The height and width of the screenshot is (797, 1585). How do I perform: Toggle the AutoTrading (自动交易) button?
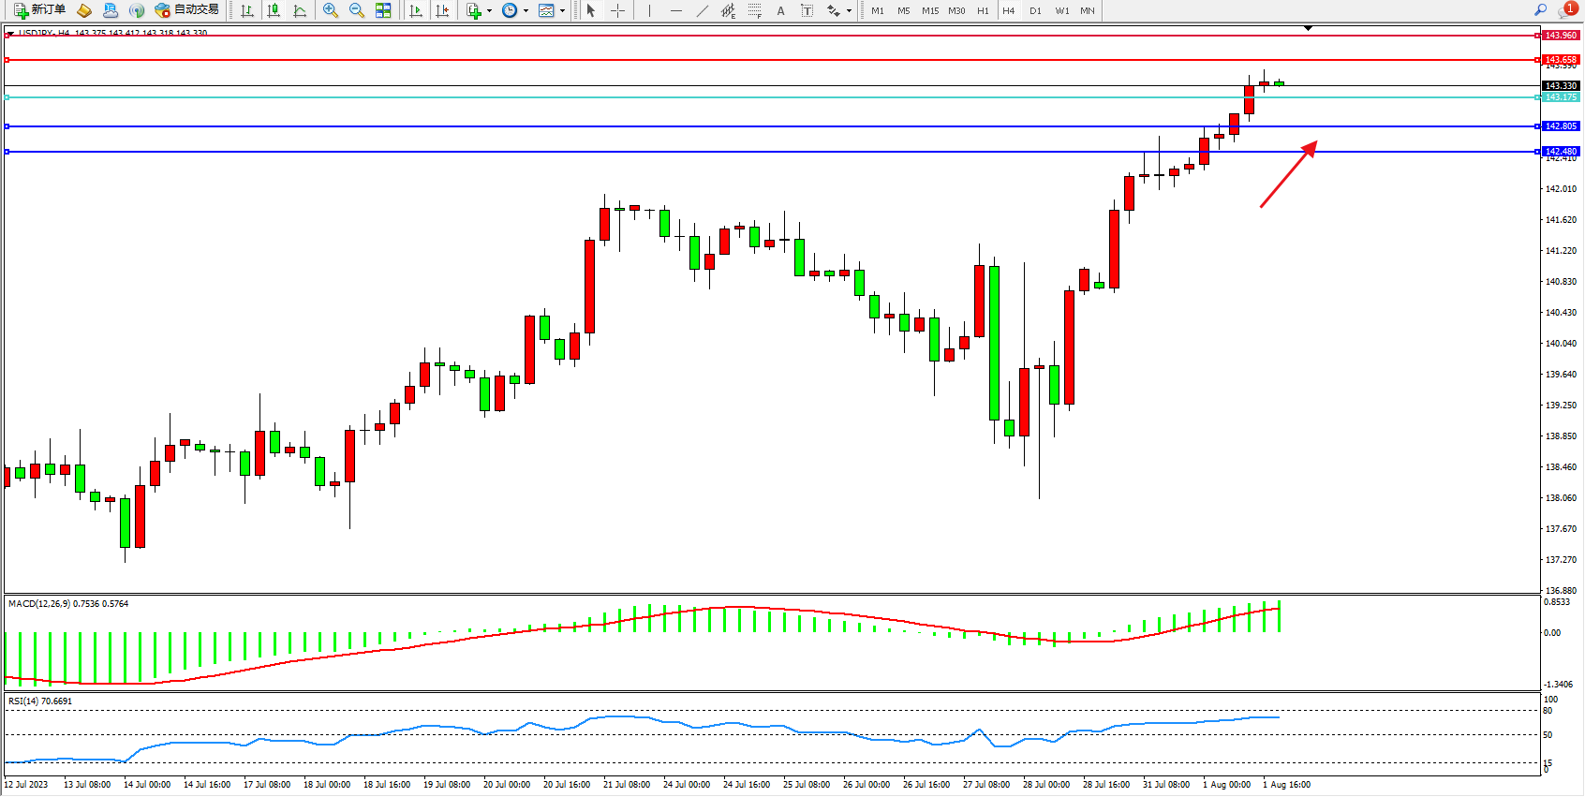[x=186, y=10]
